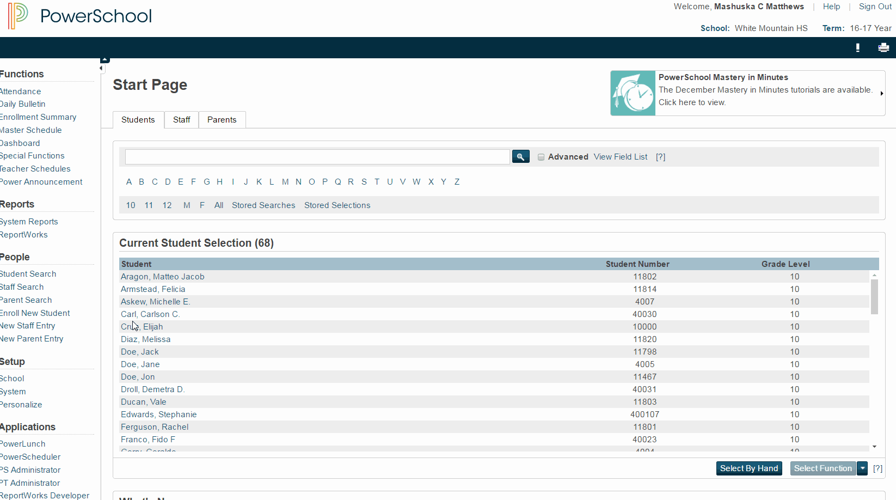The image size is (896, 500).
Task: Show All students link
Action: tap(219, 205)
